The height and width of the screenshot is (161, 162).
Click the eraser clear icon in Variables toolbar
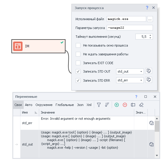(141, 105)
